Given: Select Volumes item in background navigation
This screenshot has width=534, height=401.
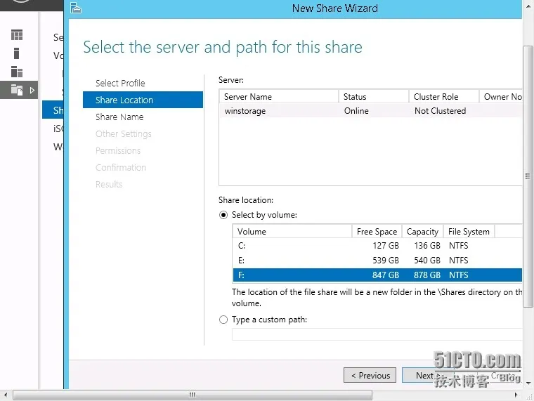Looking at the screenshot, I should [58, 55].
